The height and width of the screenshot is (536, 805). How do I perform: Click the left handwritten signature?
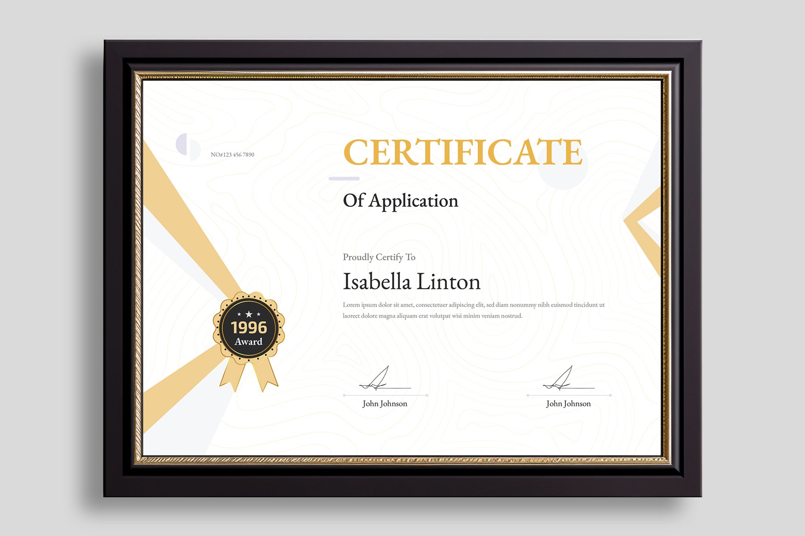(x=385, y=378)
